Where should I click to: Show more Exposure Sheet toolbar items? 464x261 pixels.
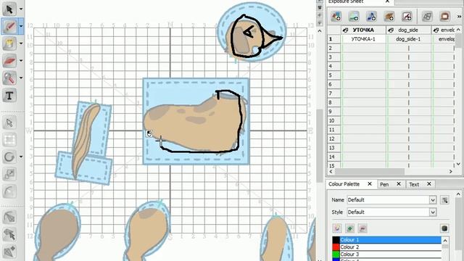(x=459, y=17)
